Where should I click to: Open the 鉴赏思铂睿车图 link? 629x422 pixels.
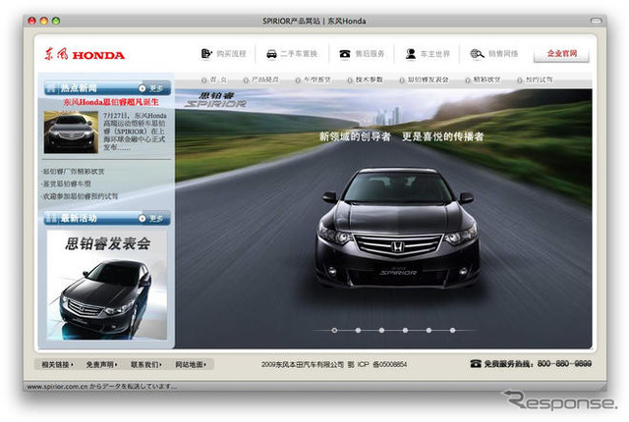pos(67,184)
